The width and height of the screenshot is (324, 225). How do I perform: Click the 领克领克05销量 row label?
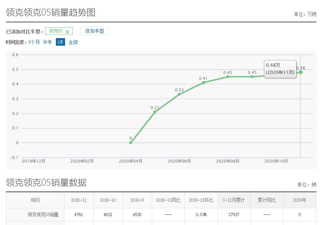coord(43,214)
